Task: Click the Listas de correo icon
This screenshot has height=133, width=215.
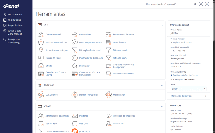Action: pos(109,42)
